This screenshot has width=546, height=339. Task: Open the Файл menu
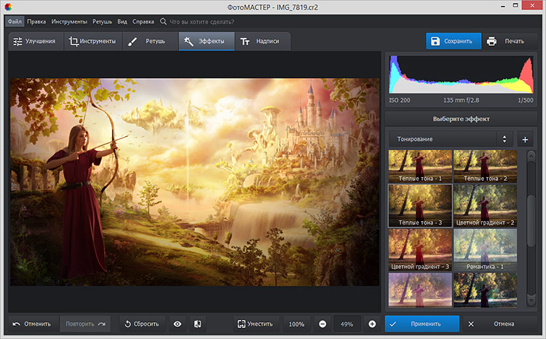pos(15,22)
